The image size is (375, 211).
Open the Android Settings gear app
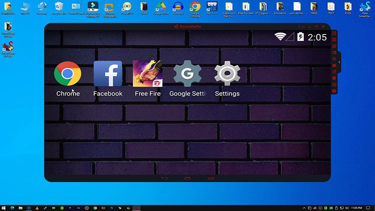[x=227, y=74]
